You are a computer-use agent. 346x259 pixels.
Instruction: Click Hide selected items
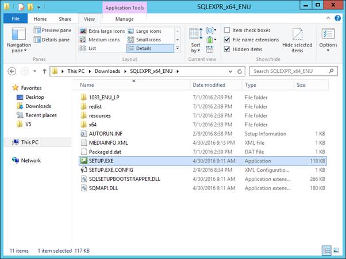[297, 40]
